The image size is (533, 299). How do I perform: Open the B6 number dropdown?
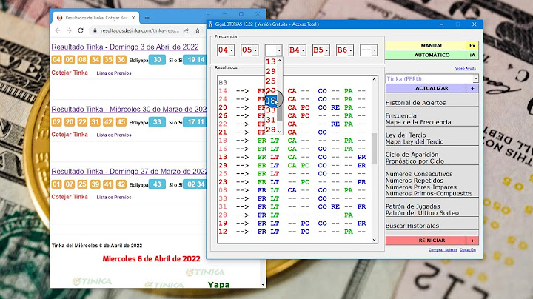pos(345,50)
